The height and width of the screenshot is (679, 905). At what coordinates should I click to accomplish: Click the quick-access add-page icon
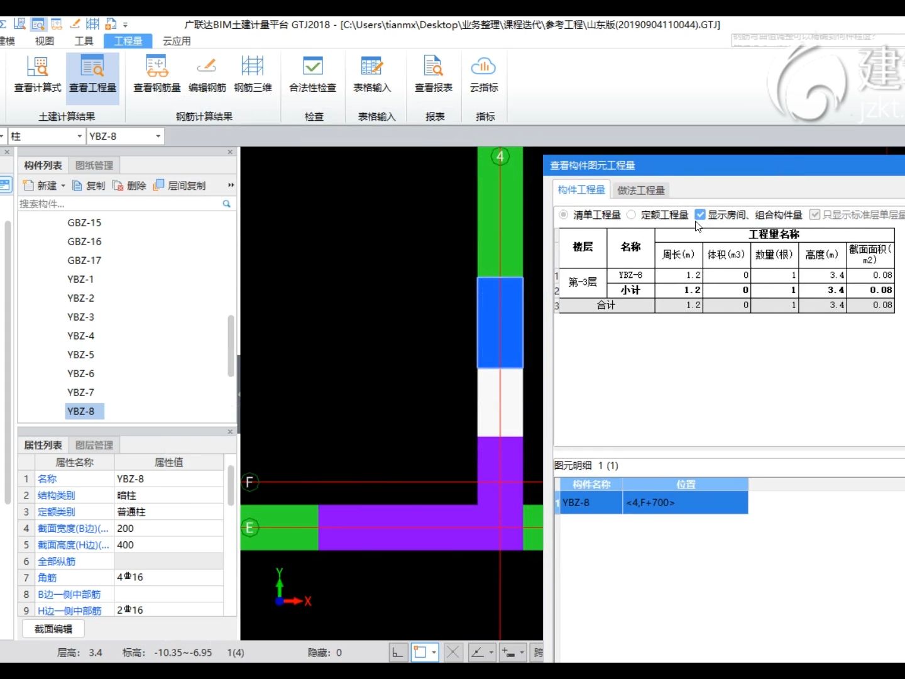tap(111, 25)
